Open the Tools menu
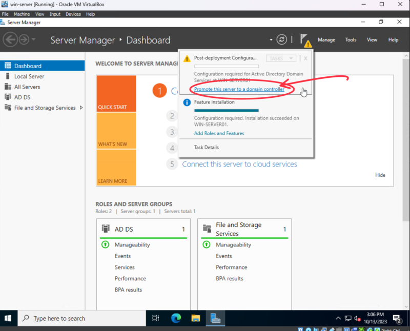Viewport: 410px width, 331px height. pyautogui.click(x=351, y=40)
